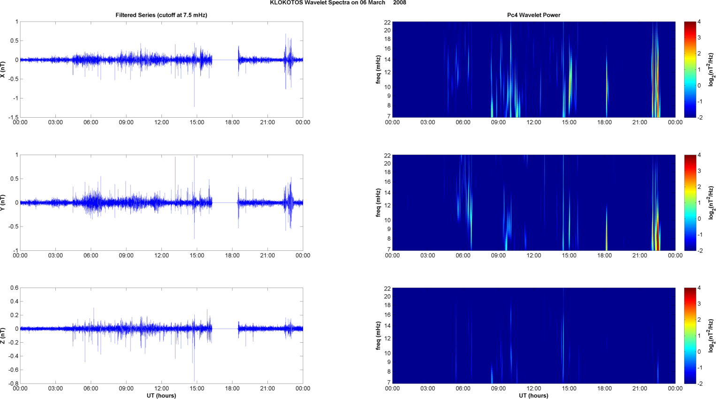
Task: Click the colorbar beside the top spectrogram
Action: point(690,69)
